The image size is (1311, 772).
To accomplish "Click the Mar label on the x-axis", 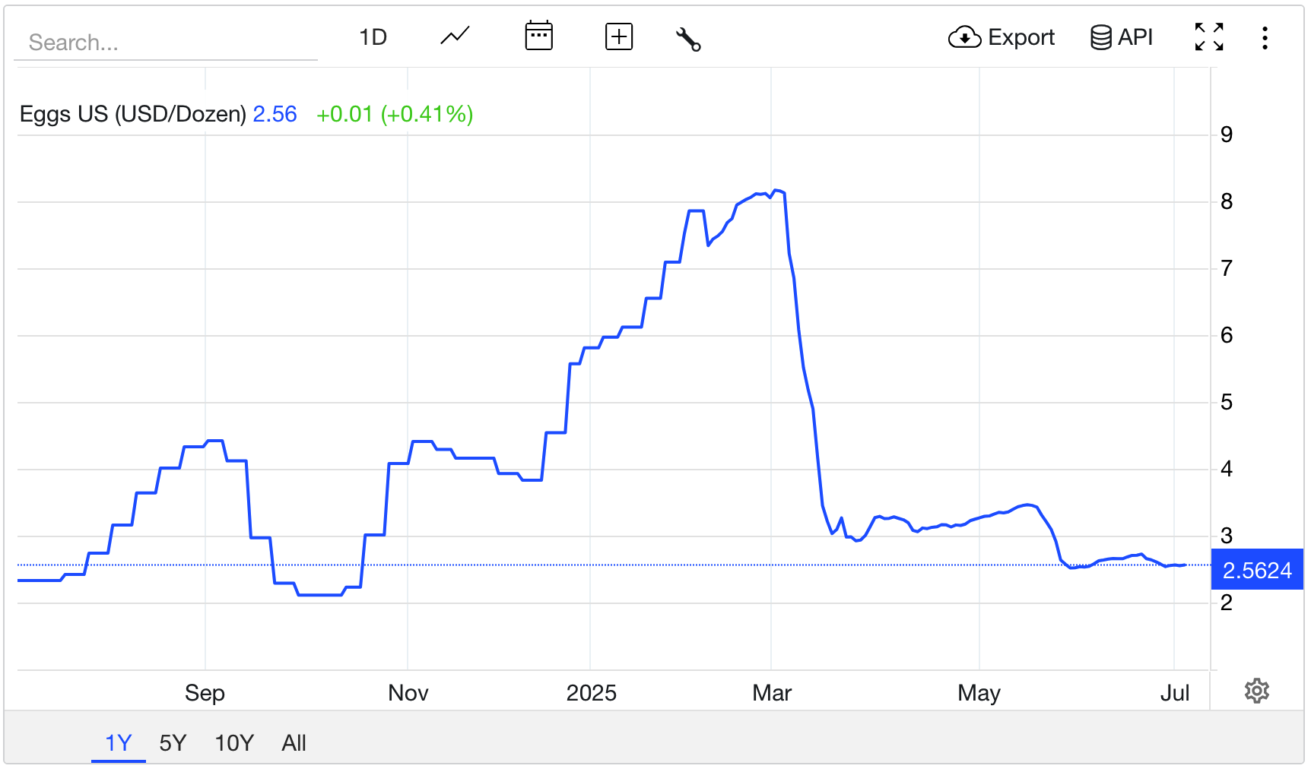I will pyautogui.click(x=772, y=693).
